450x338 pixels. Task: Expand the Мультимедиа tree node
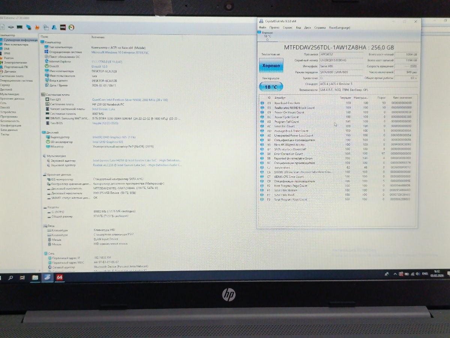tap(10, 94)
